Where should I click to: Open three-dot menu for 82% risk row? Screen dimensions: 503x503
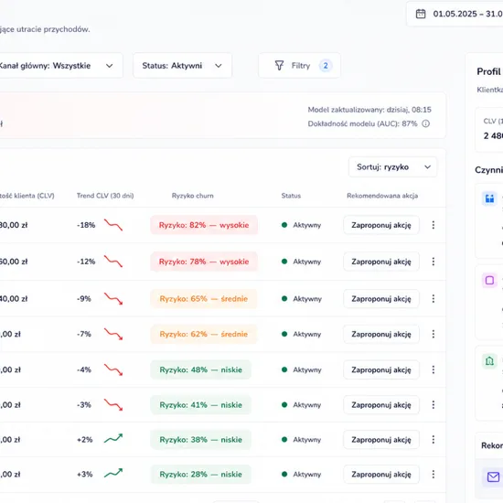tap(433, 225)
